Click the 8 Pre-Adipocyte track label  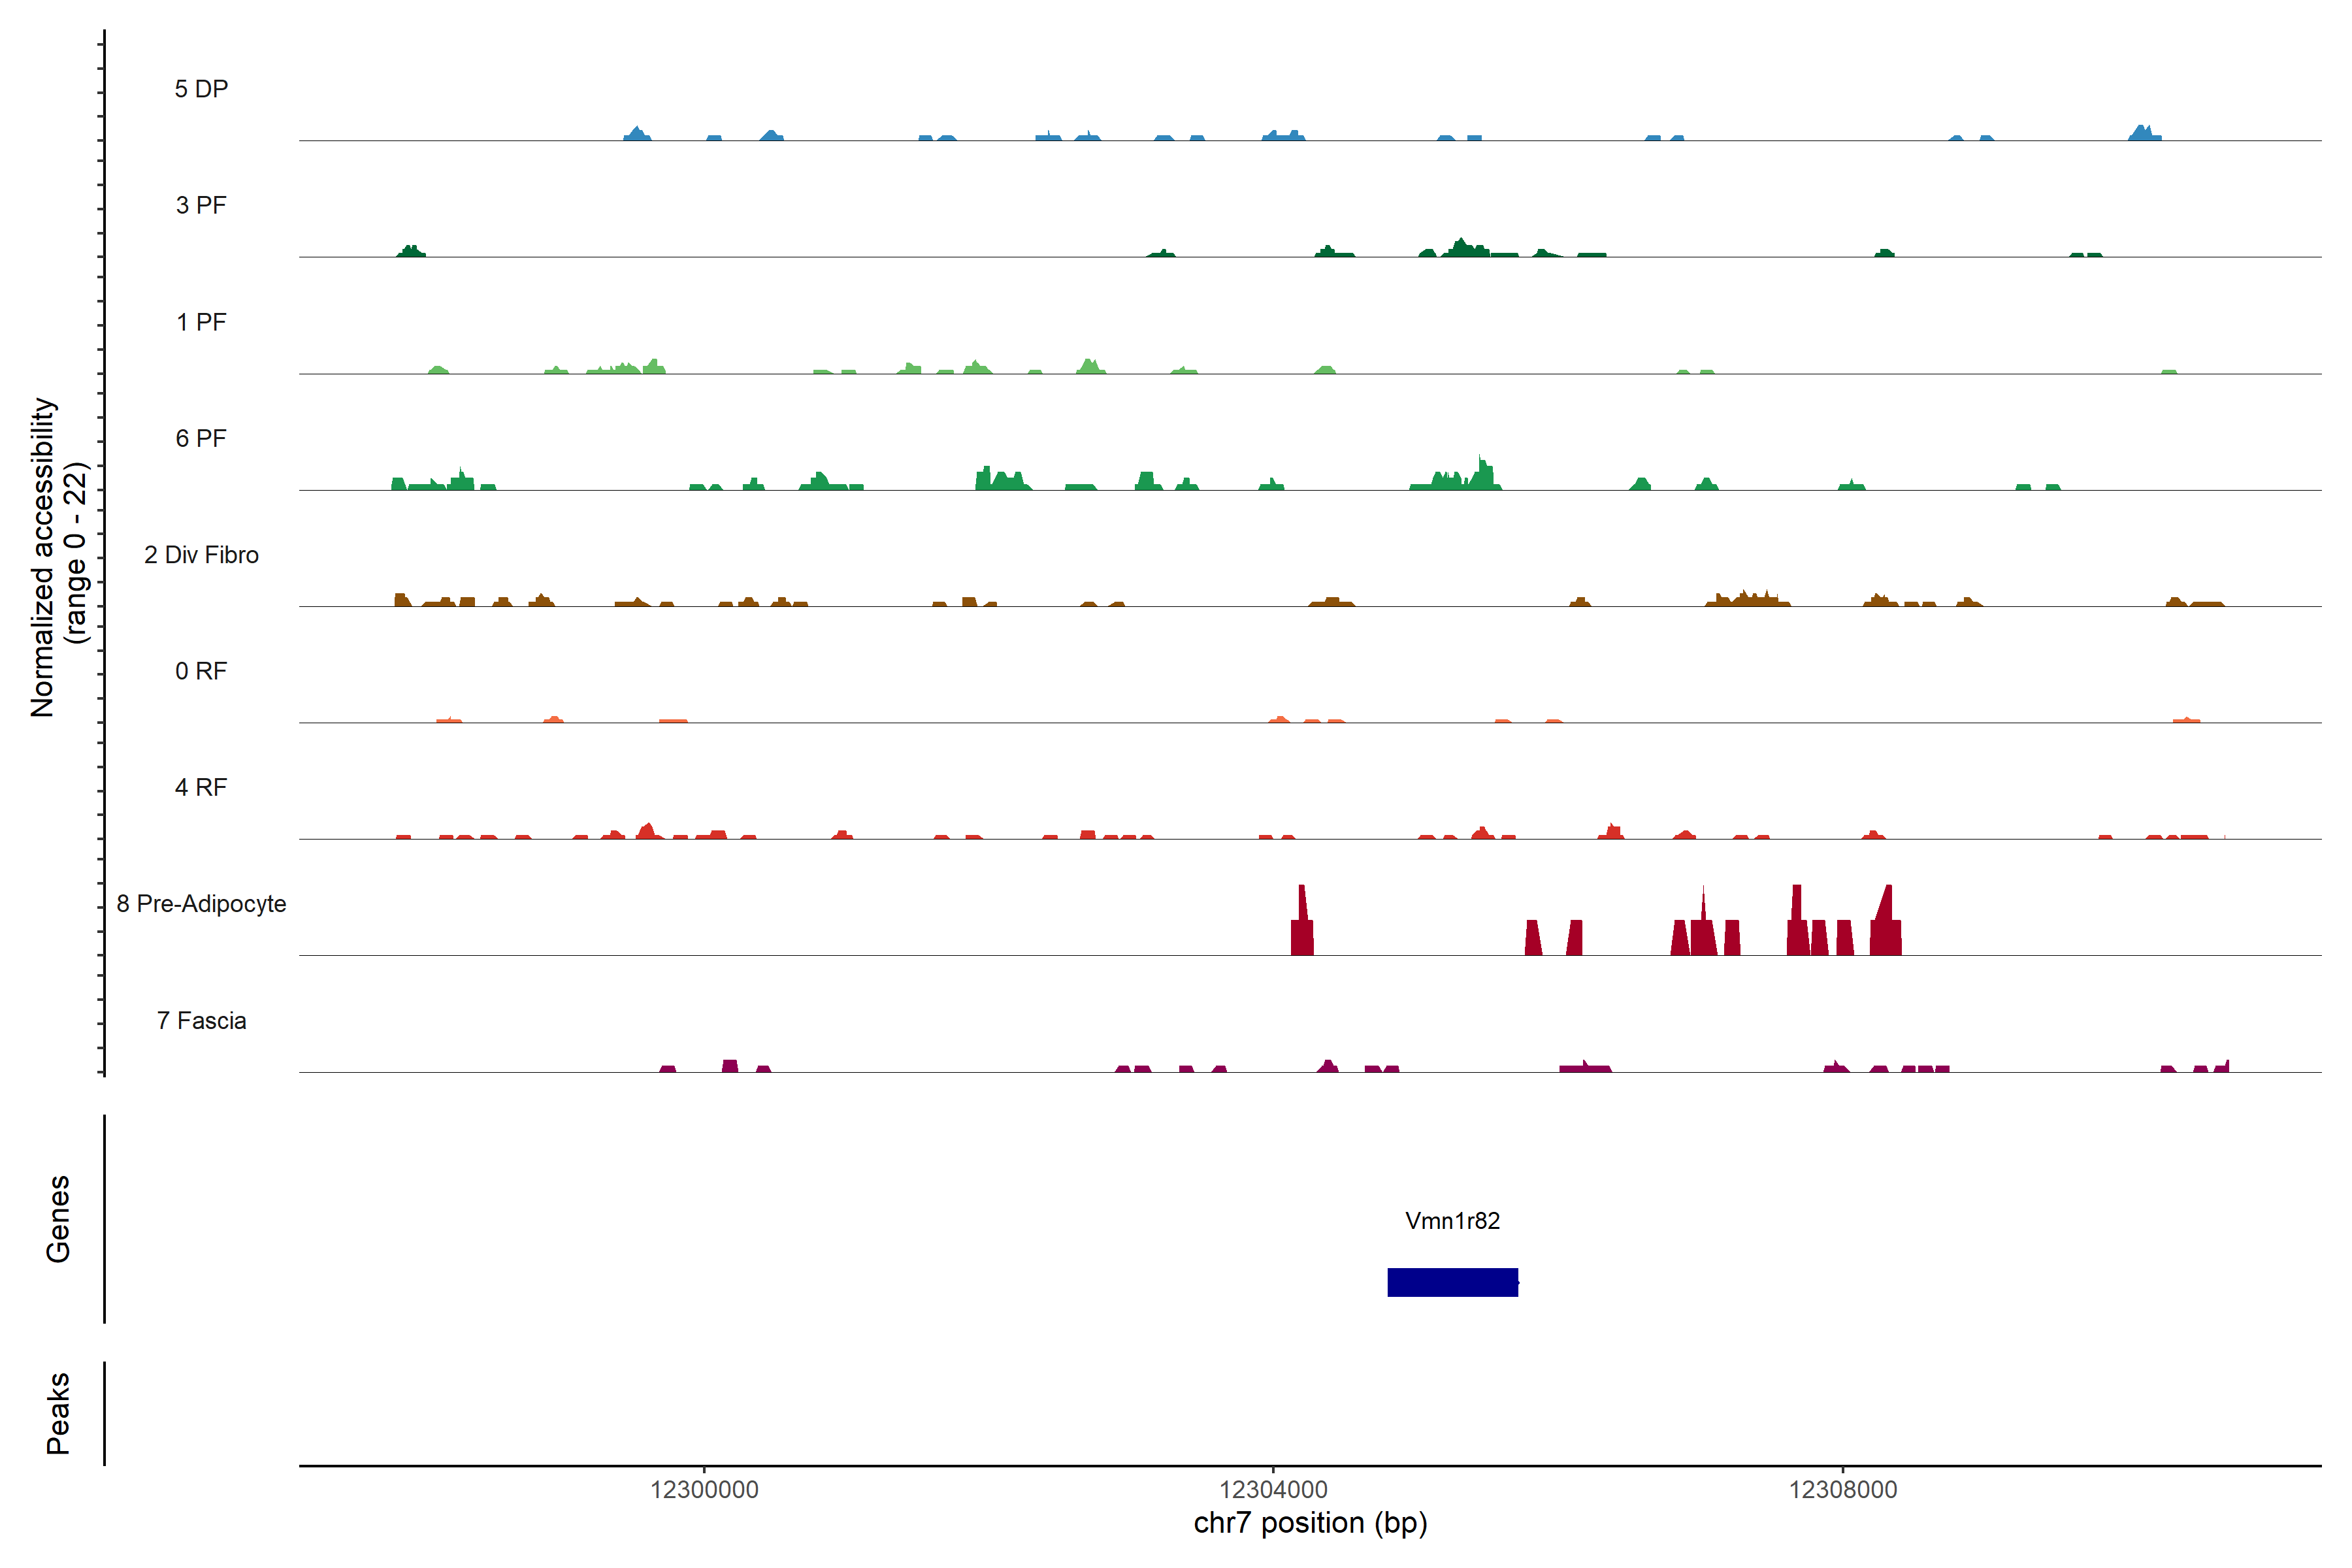201,904
